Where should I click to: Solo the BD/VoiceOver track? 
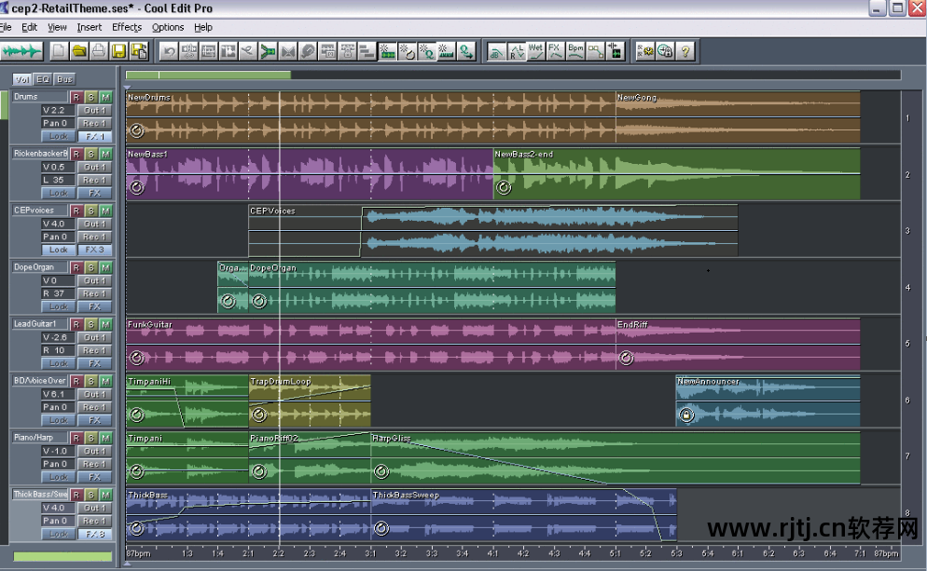90,381
